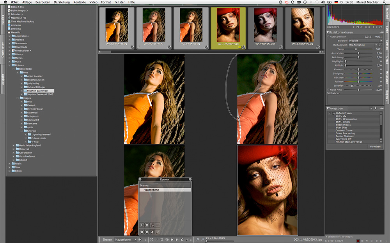
Task: Click the add layer plus icon in Ebenen panel
Action: tap(142, 225)
